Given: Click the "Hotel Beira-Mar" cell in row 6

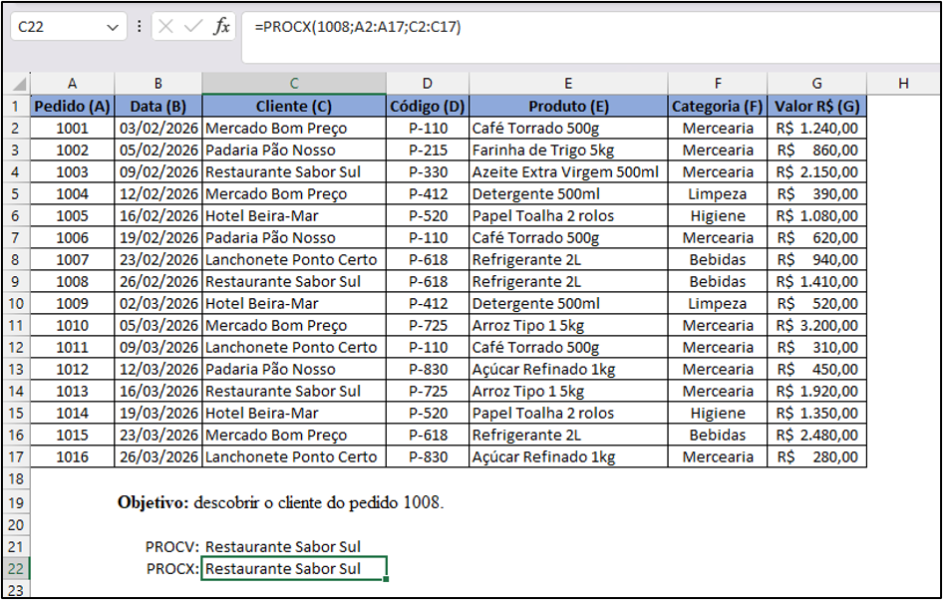Looking at the screenshot, I should pos(294,216).
